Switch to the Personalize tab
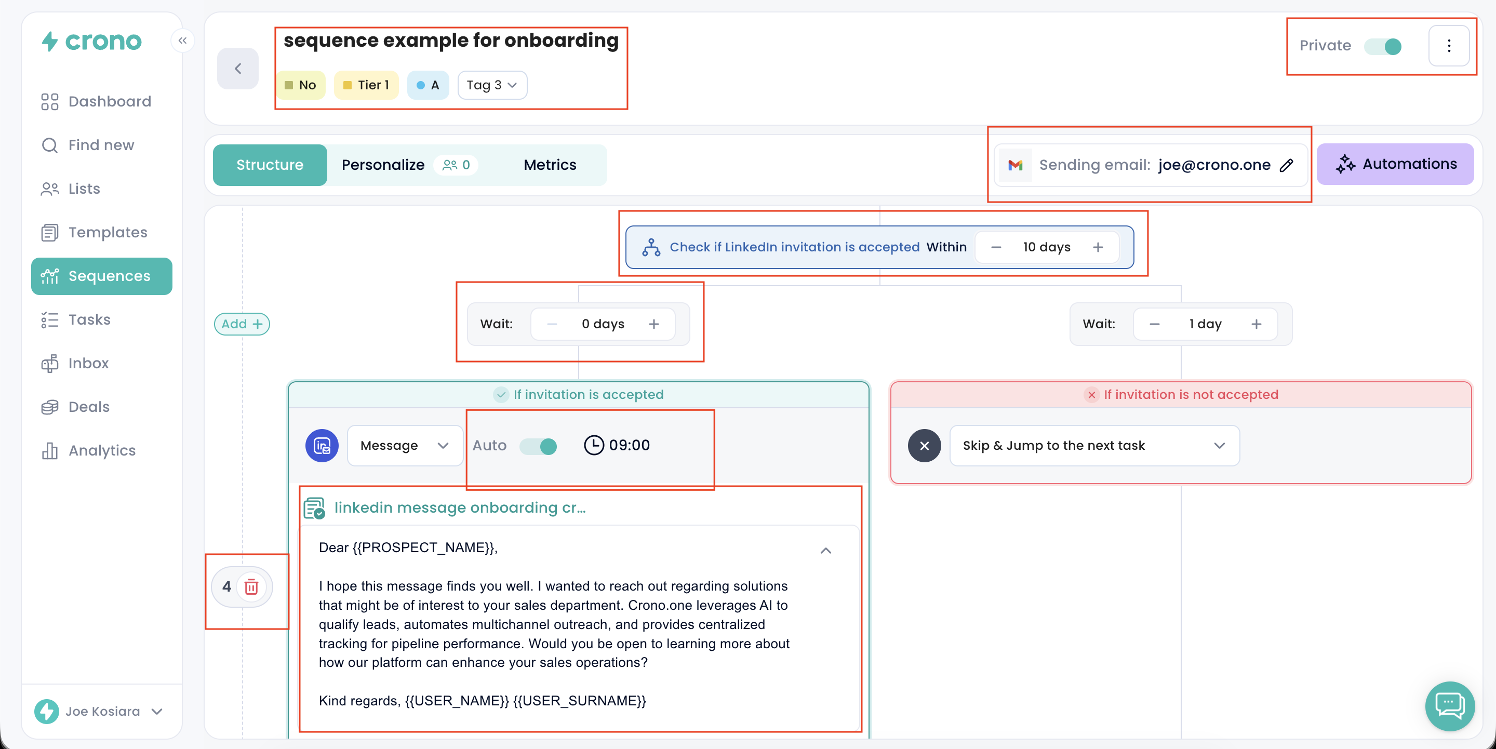 point(383,165)
